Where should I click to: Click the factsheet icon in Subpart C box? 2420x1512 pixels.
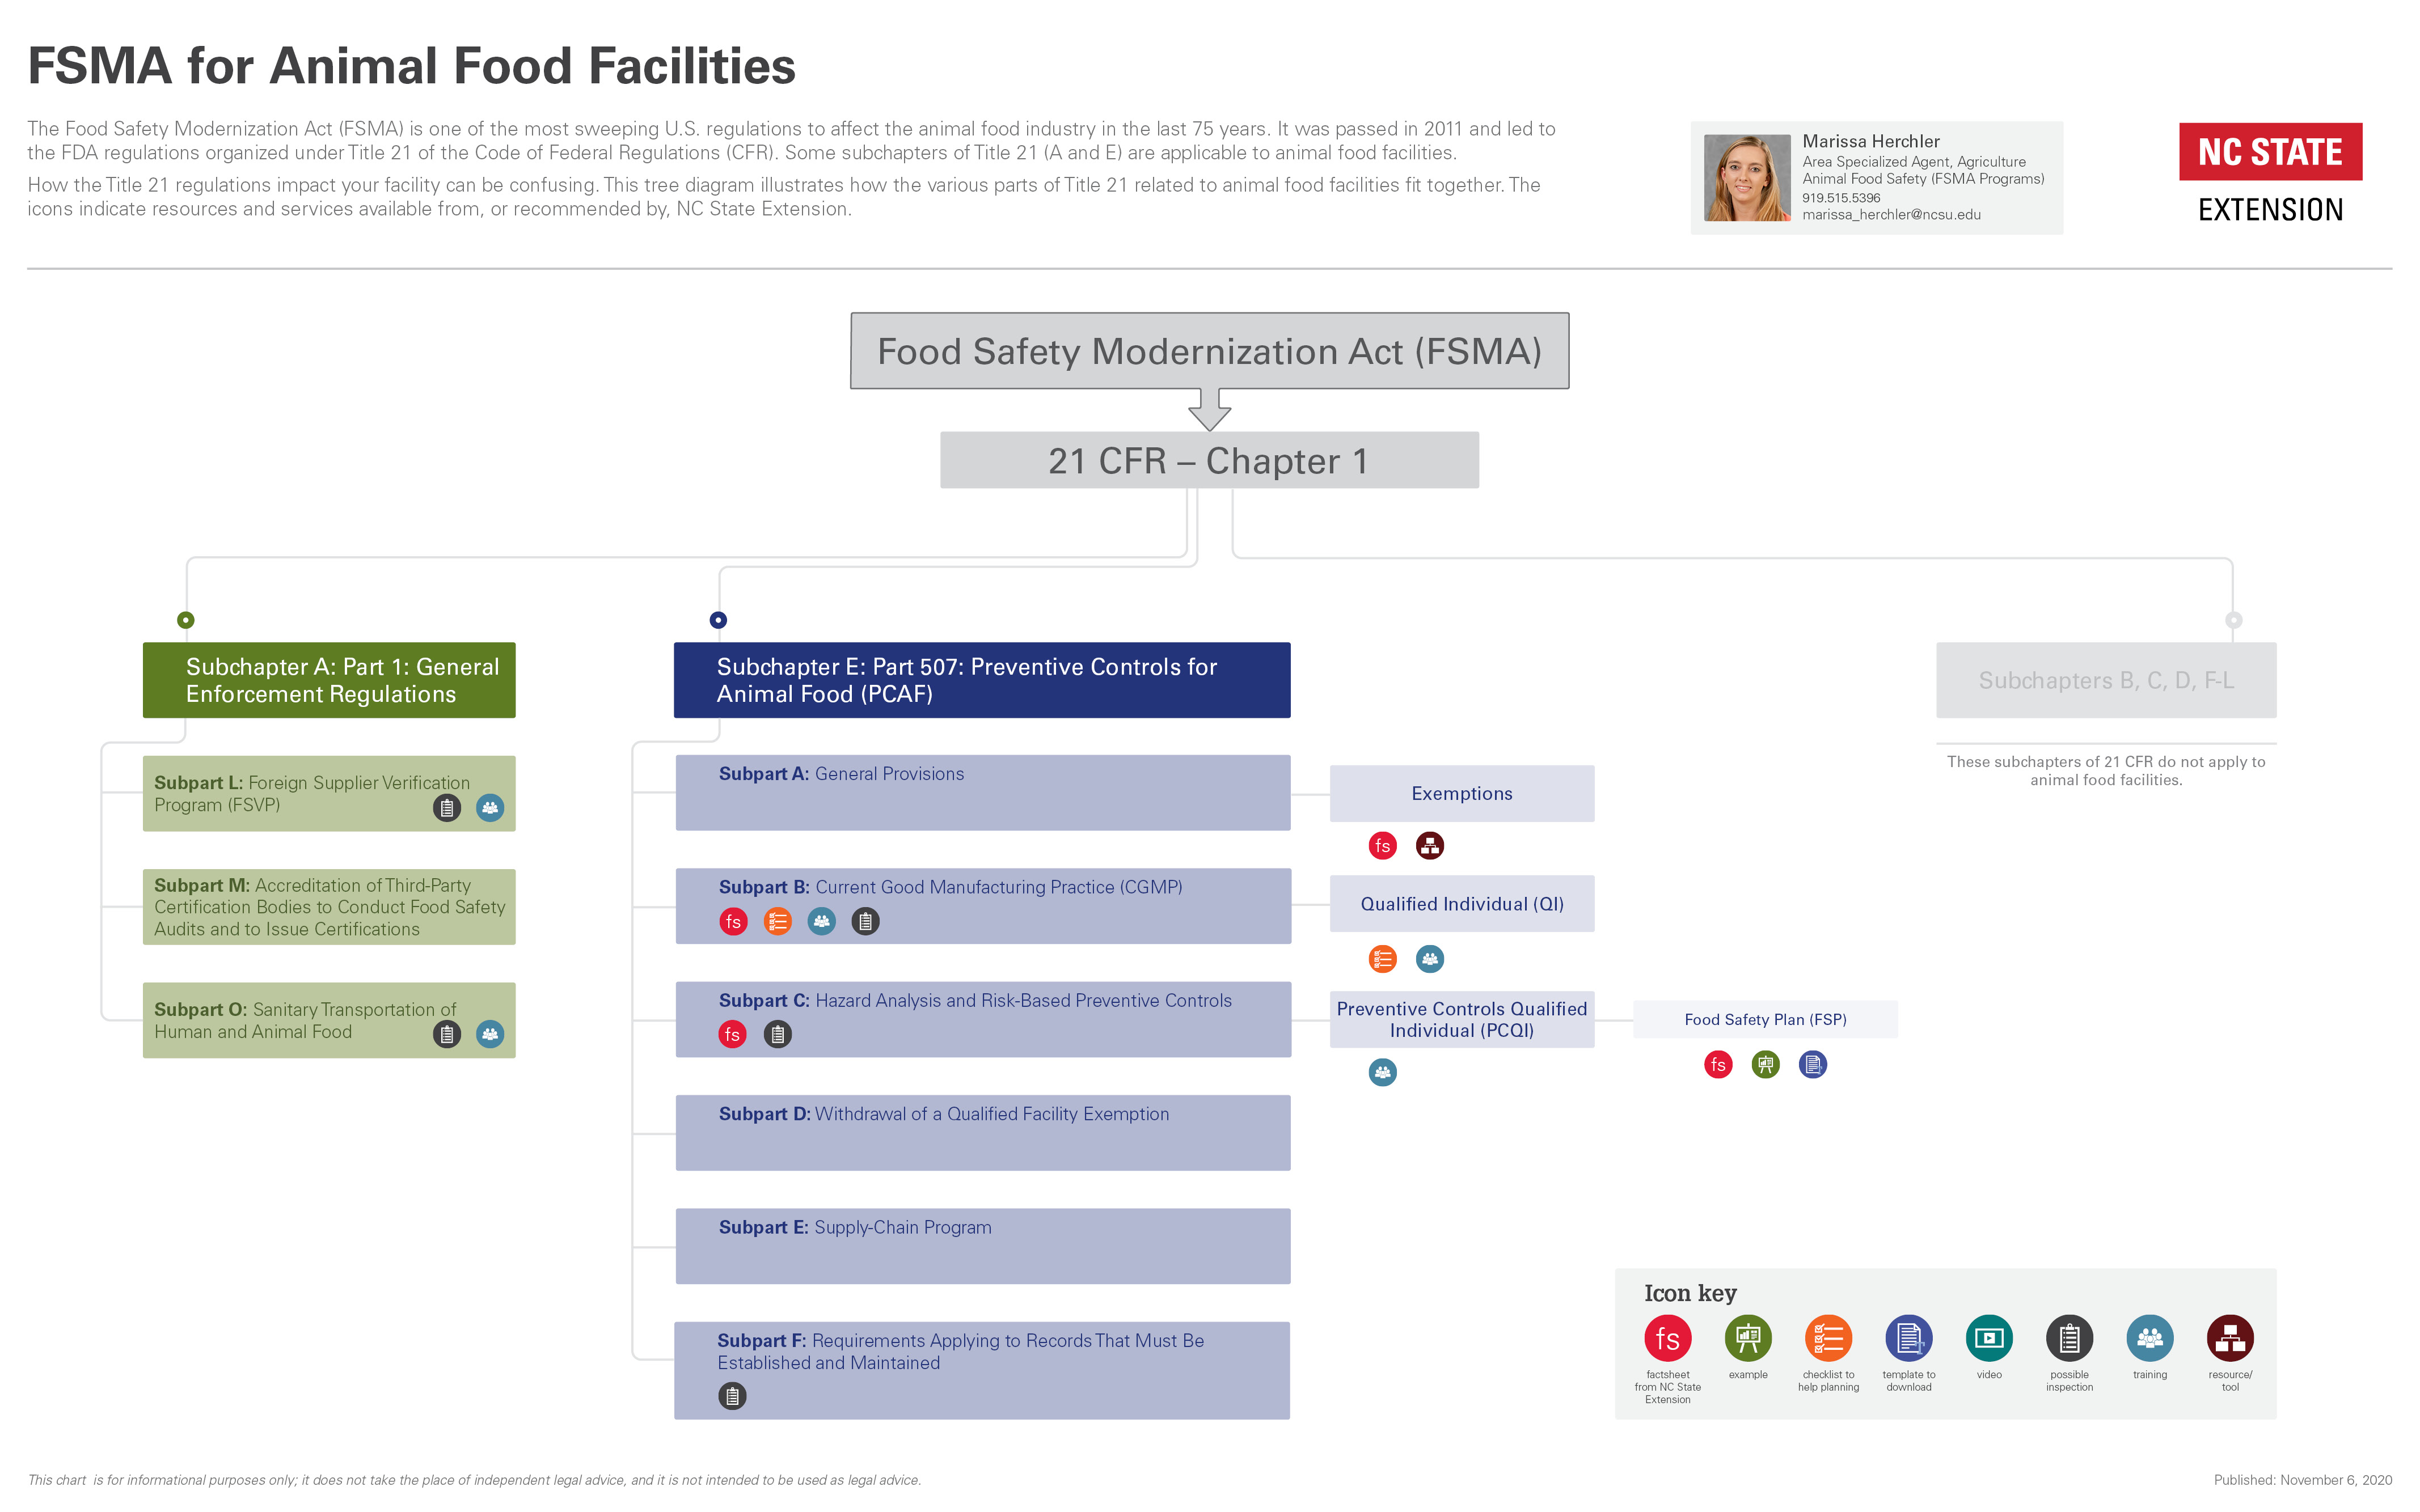click(732, 1034)
